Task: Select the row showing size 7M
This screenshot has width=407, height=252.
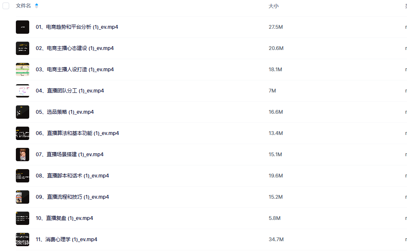Action: point(211,91)
